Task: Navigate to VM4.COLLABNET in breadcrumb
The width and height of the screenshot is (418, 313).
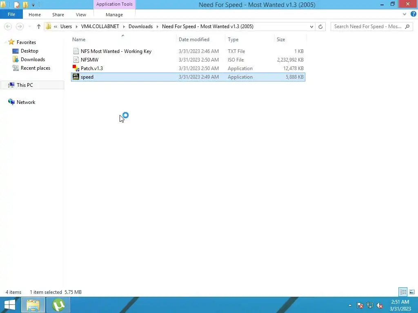Action: (100, 26)
